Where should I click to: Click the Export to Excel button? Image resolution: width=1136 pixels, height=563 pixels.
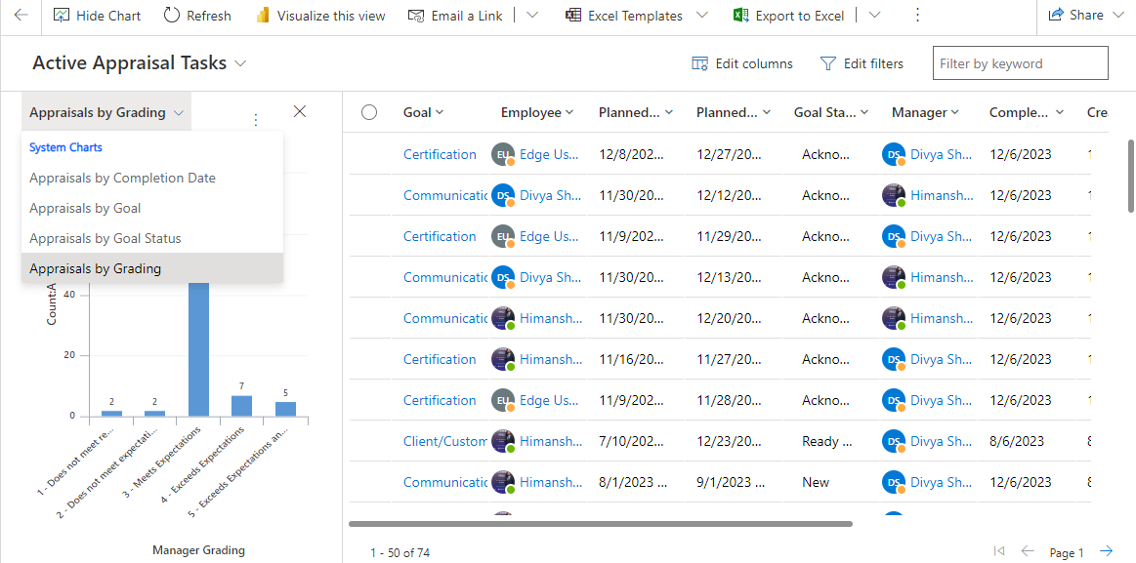[790, 16]
